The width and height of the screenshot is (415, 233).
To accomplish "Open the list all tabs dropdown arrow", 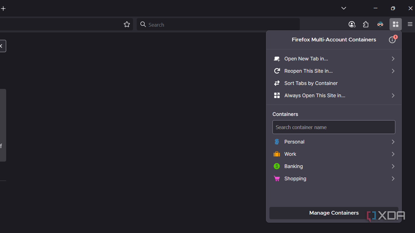I will click(344, 8).
